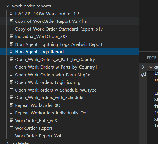Click file icon beside Individual_WorkOrder_38E
Screen dimensions: 158x144
coord(11,36)
